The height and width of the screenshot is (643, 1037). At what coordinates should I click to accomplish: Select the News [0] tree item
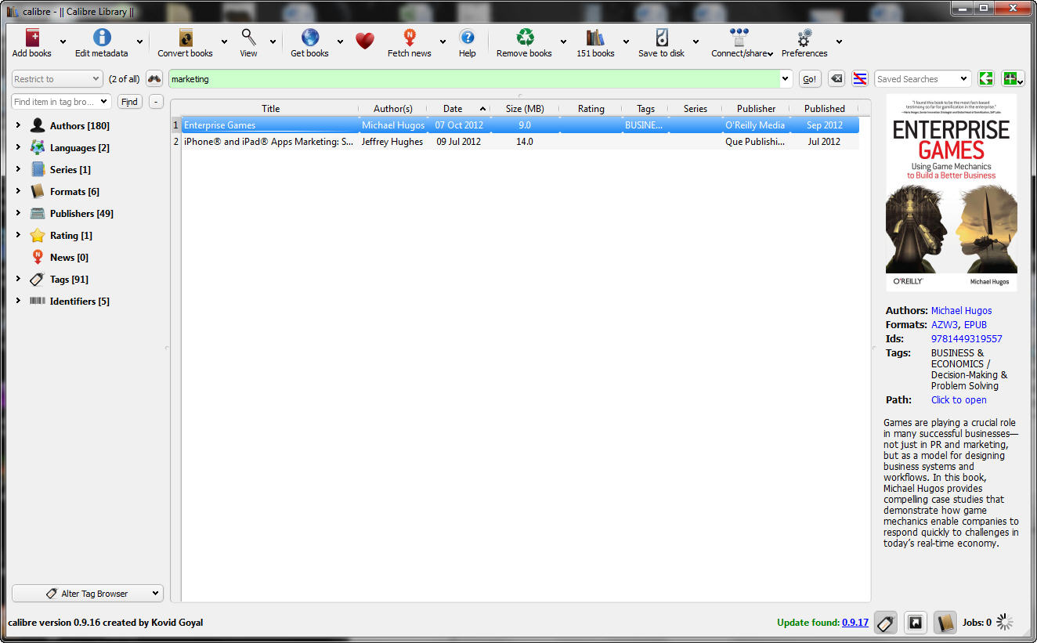pyautogui.click(x=69, y=258)
